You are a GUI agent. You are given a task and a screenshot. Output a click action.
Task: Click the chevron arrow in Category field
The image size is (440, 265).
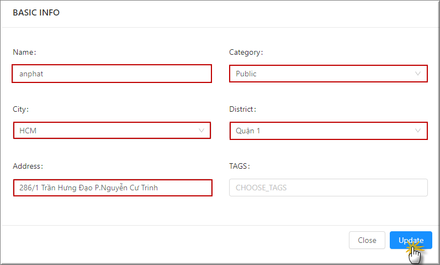tap(417, 74)
